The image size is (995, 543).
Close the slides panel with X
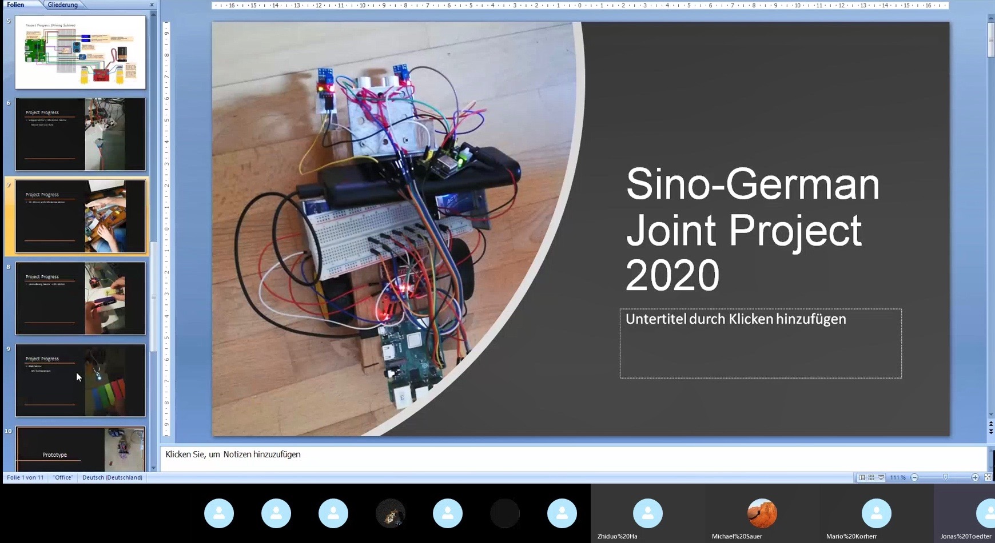point(152,5)
